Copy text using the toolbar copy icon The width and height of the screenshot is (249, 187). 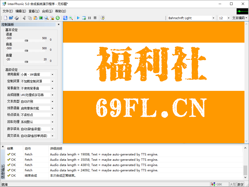tap(30, 18)
